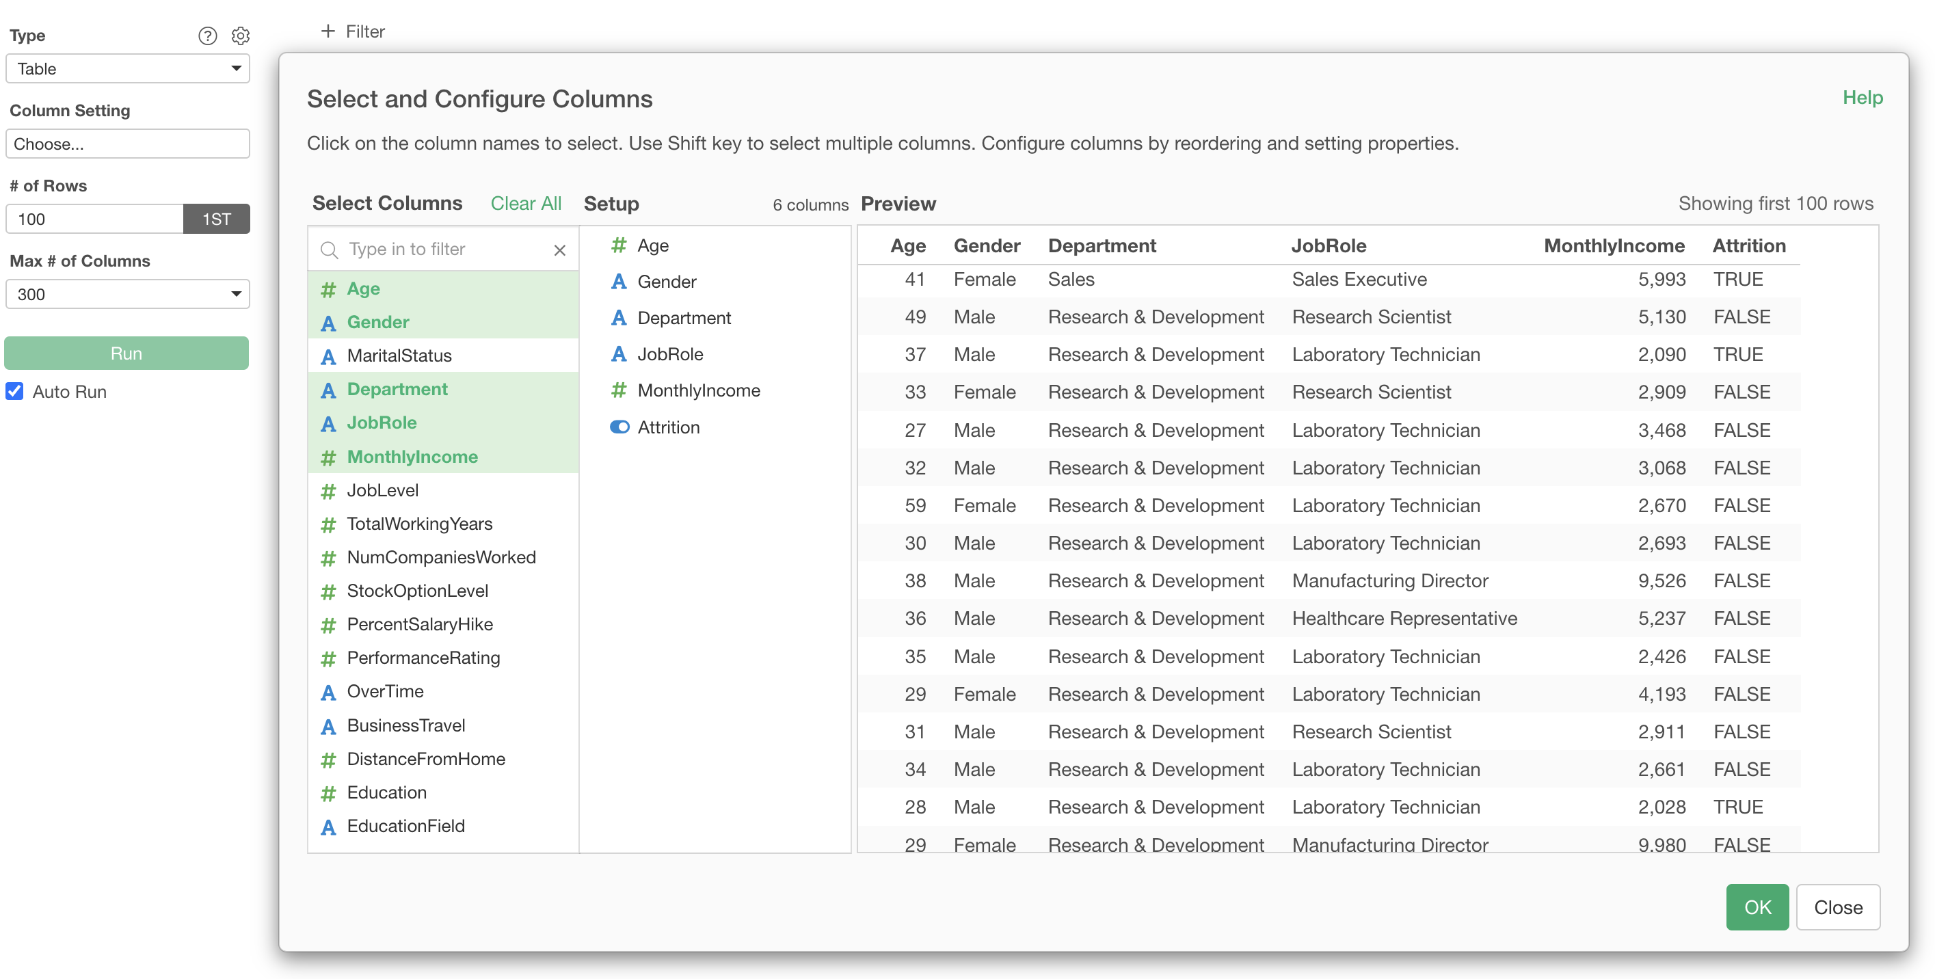Open the Type dropdown showing Table
Screen dimensions: 1935x979
[128, 68]
